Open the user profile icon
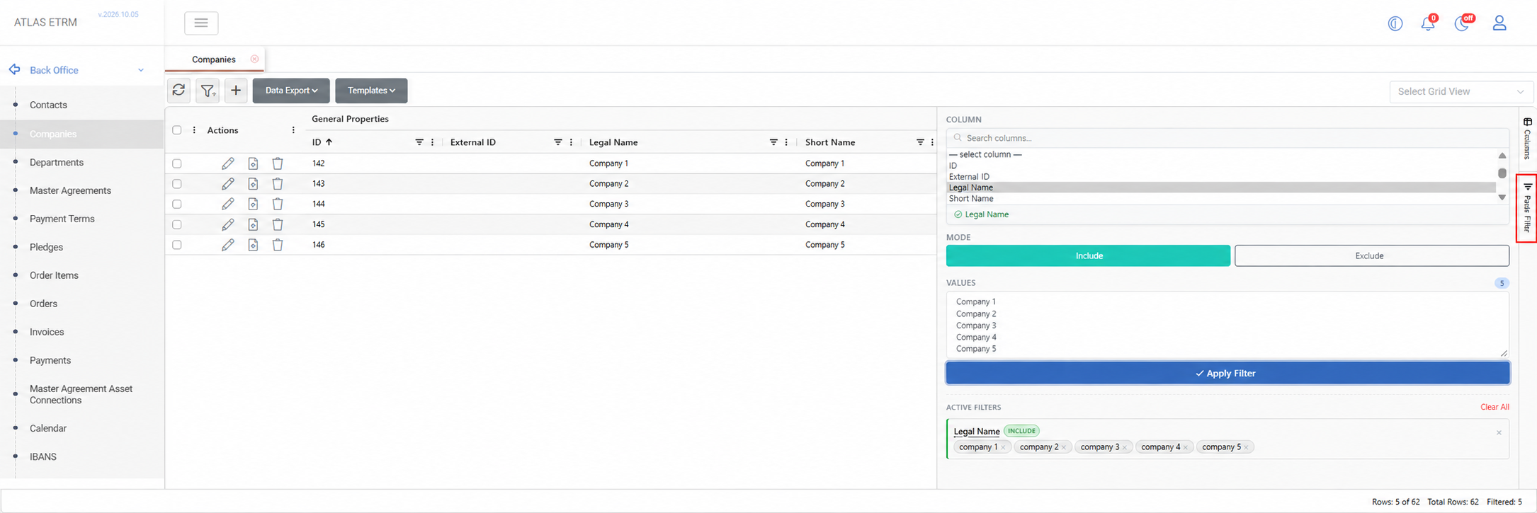 [1499, 23]
